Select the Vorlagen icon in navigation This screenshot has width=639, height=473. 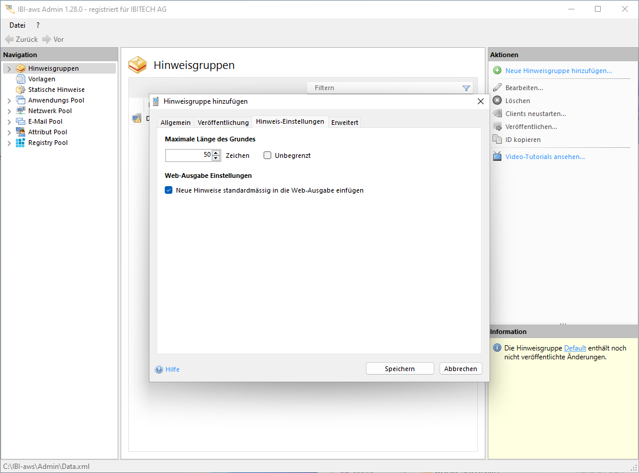click(21, 79)
